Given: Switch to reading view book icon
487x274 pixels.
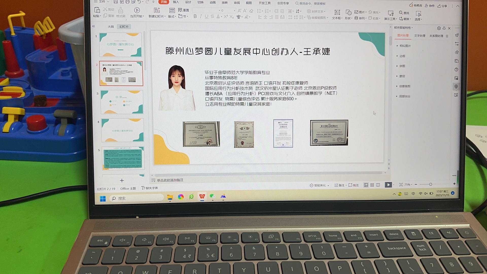Looking at the screenshot, I should [x=378, y=185].
